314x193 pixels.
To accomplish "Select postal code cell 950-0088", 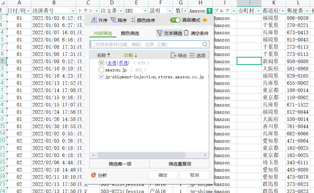I will pyautogui.click(x=298, y=61).
